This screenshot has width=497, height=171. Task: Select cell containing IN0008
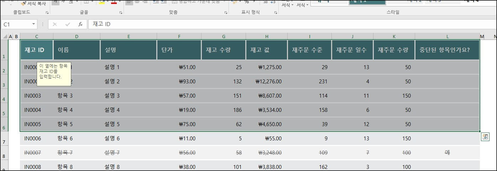[37, 166]
